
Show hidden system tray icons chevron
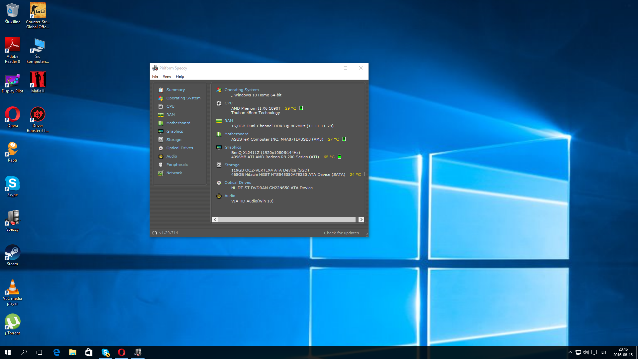point(570,352)
